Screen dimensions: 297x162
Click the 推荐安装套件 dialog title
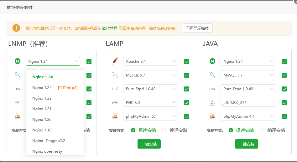tap(20, 7)
